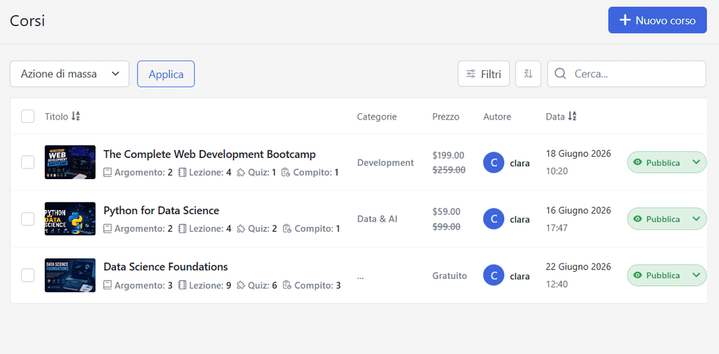Viewport: 719px width, 354px height.
Task: Open The Complete Web Development Bootcamp title
Action: click(x=209, y=154)
